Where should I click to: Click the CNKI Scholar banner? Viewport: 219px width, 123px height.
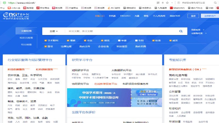click(147, 93)
